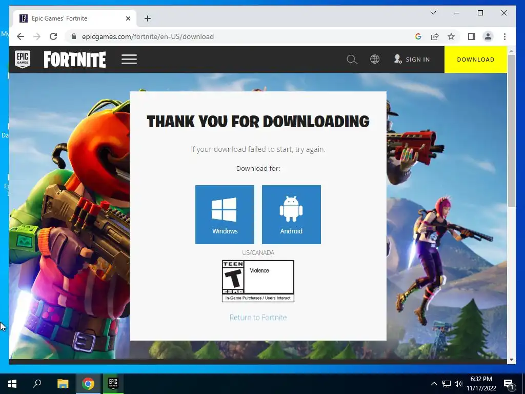Viewport: 525px width, 394px height.
Task: Share this page icon
Action: pos(435,36)
